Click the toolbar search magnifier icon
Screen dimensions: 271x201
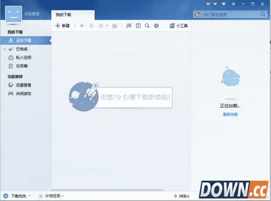(147, 26)
